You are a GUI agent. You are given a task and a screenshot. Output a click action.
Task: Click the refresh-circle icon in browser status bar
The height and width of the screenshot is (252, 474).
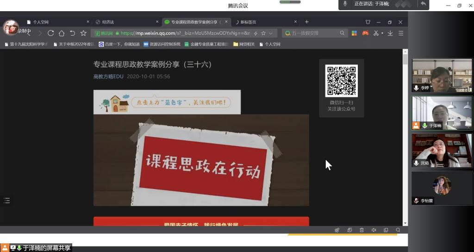click(x=349, y=230)
